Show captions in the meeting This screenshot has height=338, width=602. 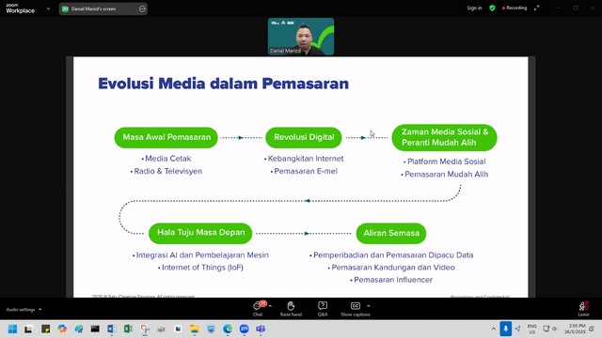coord(356,309)
